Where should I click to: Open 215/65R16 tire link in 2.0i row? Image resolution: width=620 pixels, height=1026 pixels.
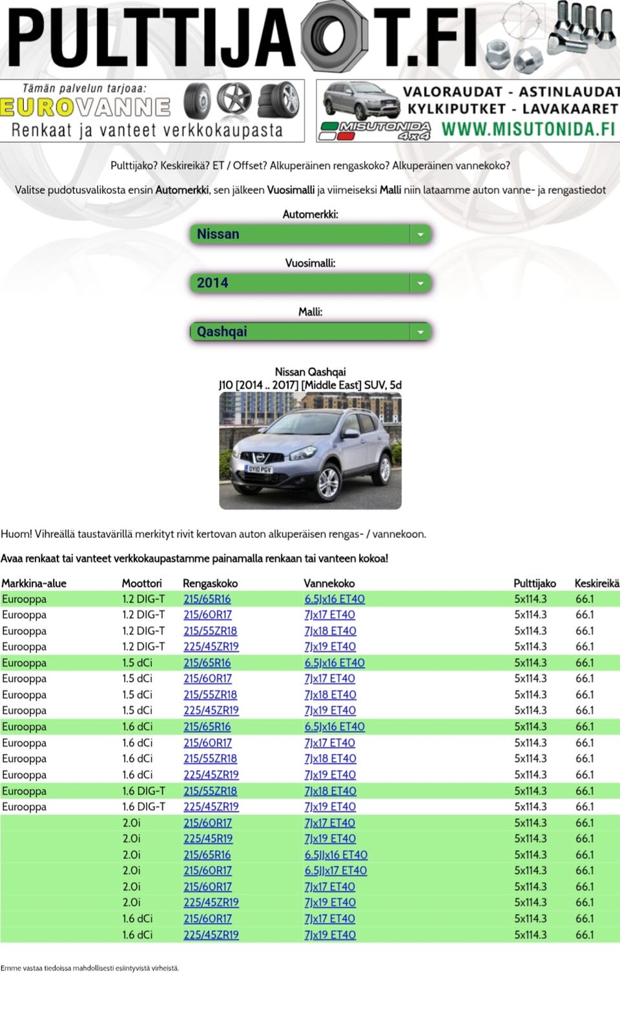pos(207,855)
